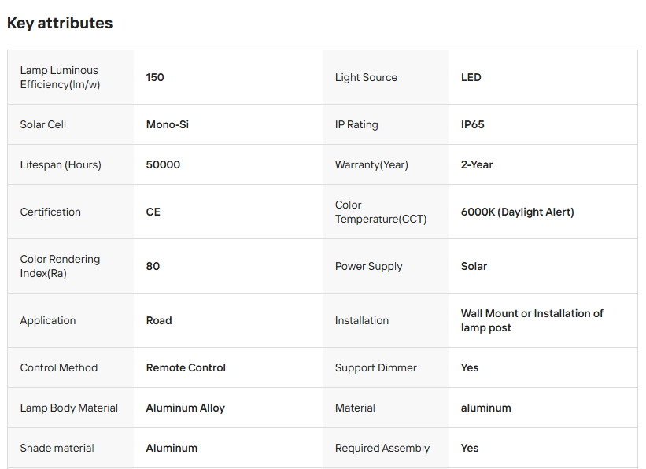The height and width of the screenshot is (469, 646).
Task: Click the 2-Year warranty value
Action: click(477, 164)
